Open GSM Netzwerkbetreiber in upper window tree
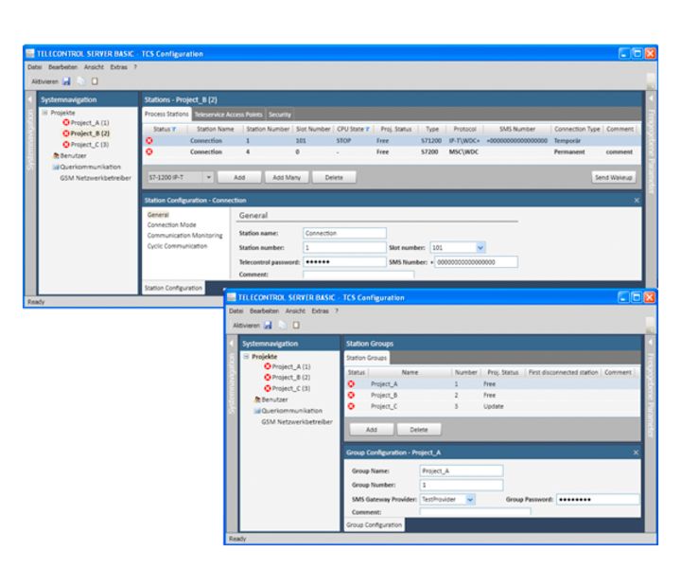This screenshot has width=681, height=568. point(96,178)
